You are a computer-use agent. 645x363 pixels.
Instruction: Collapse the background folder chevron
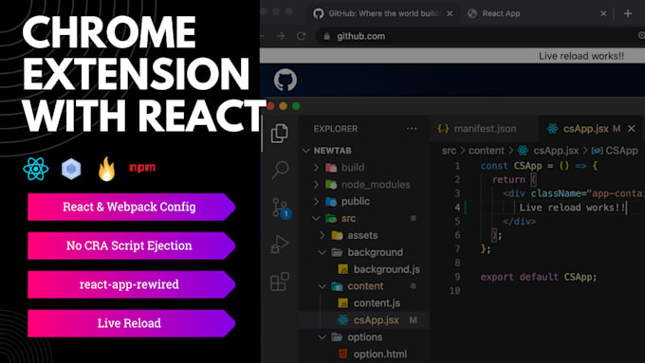click(322, 252)
